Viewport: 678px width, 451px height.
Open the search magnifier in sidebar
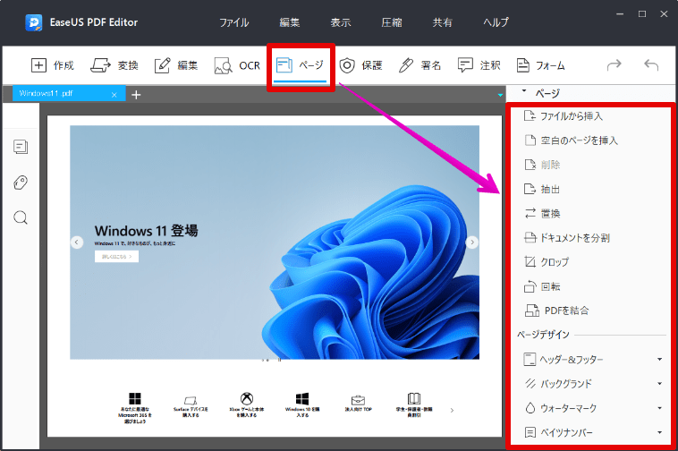[x=21, y=217]
